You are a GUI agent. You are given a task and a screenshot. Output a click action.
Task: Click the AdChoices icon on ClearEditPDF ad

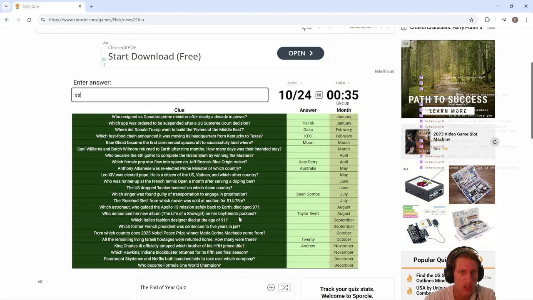pyautogui.click(x=104, y=60)
